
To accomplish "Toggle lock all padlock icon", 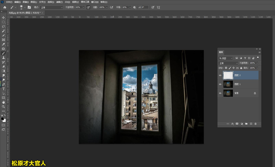I will coord(241,68).
